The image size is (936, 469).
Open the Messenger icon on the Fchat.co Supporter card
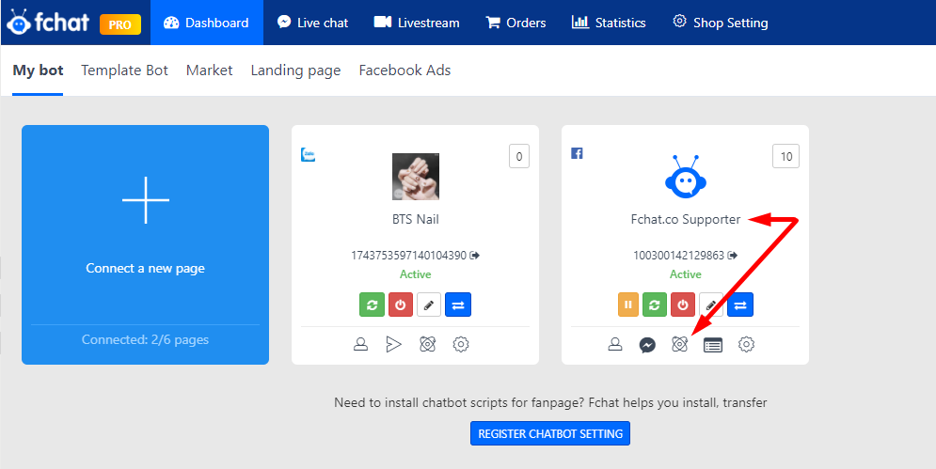(647, 345)
